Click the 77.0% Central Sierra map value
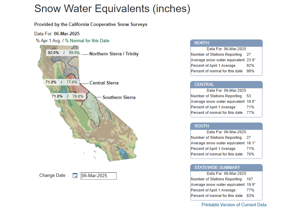Image resolution: width=308 pixels, height=216 pixels. click(72, 82)
